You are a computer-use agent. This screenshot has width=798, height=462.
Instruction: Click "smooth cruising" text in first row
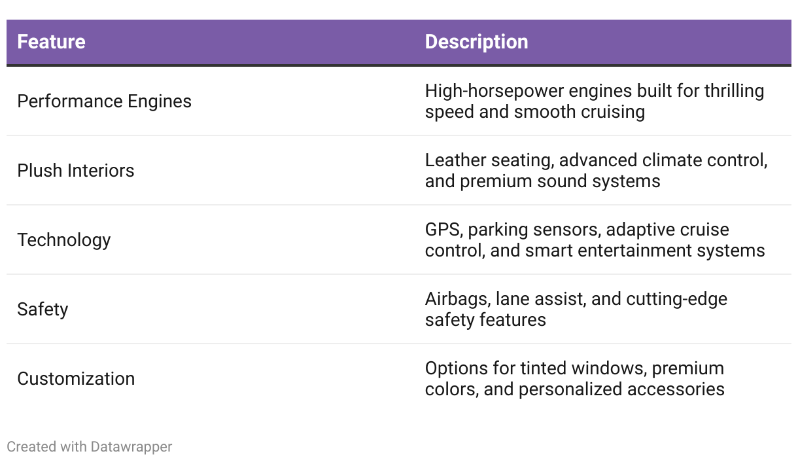[x=580, y=112]
